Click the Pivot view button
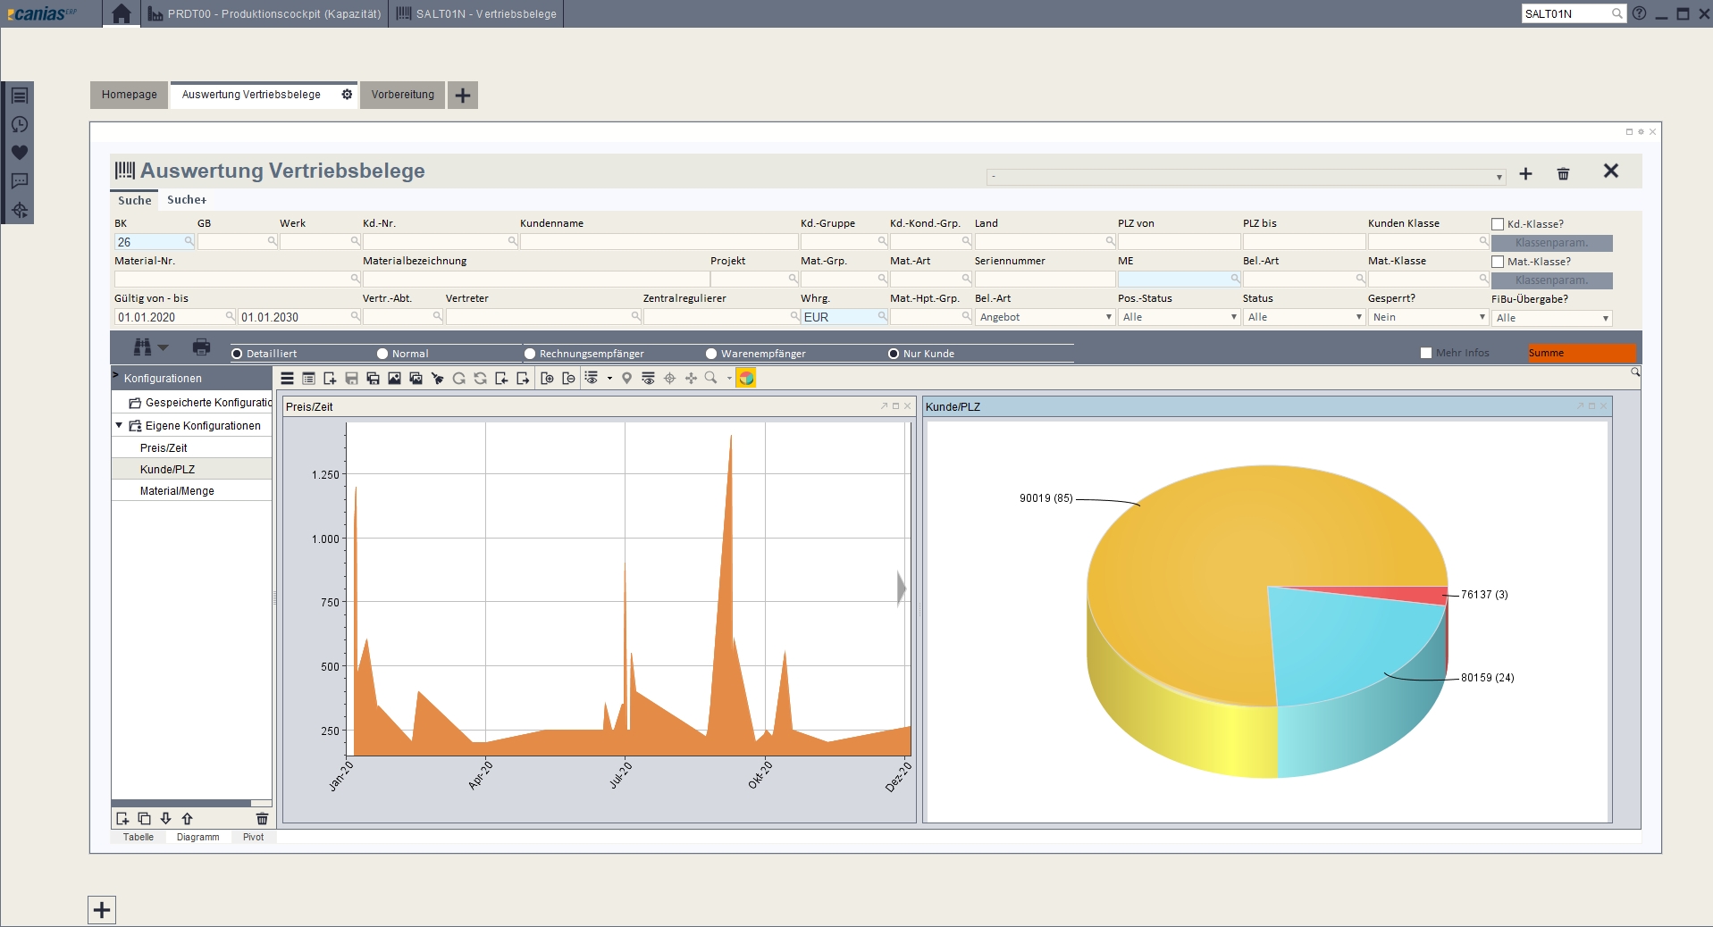Image resolution: width=1713 pixels, height=927 pixels. (253, 837)
